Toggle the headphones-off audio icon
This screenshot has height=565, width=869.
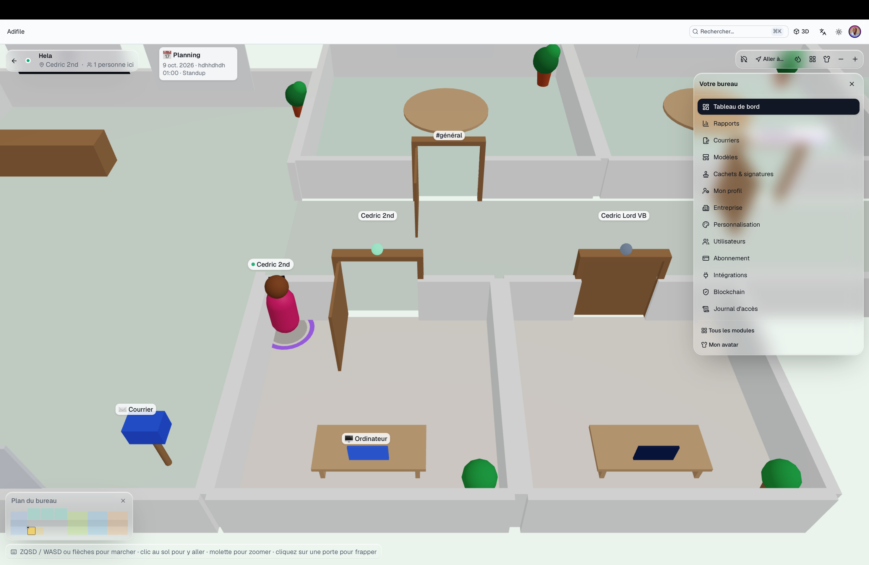pyautogui.click(x=744, y=59)
